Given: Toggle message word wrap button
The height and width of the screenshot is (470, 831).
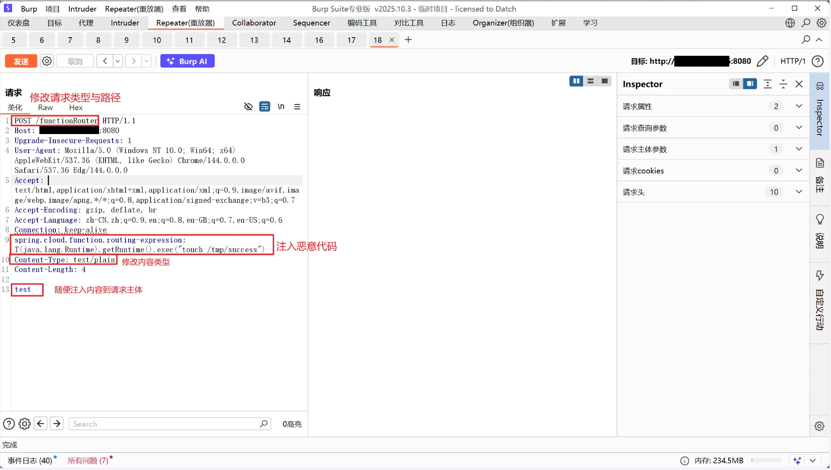Looking at the screenshot, I should (x=264, y=106).
